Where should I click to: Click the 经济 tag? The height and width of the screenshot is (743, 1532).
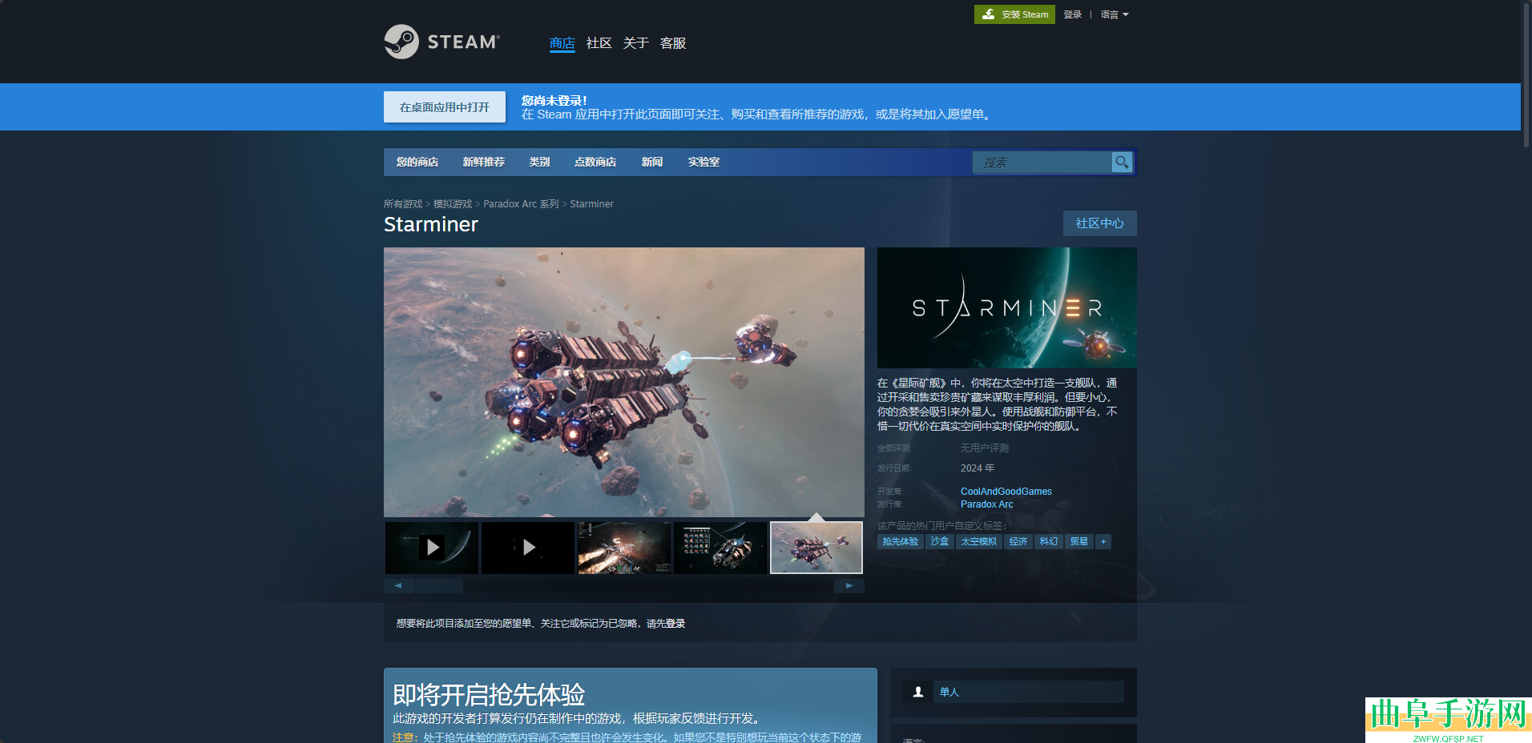[1018, 542]
